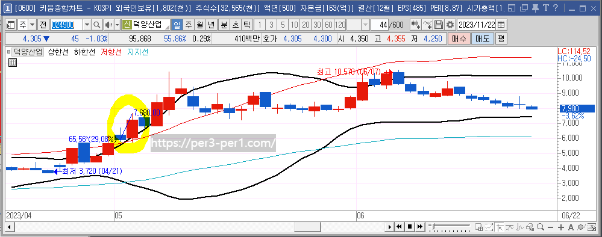The image size is (602, 237).
Task: Toggle the 60 interval button
Action: (328, 25)
